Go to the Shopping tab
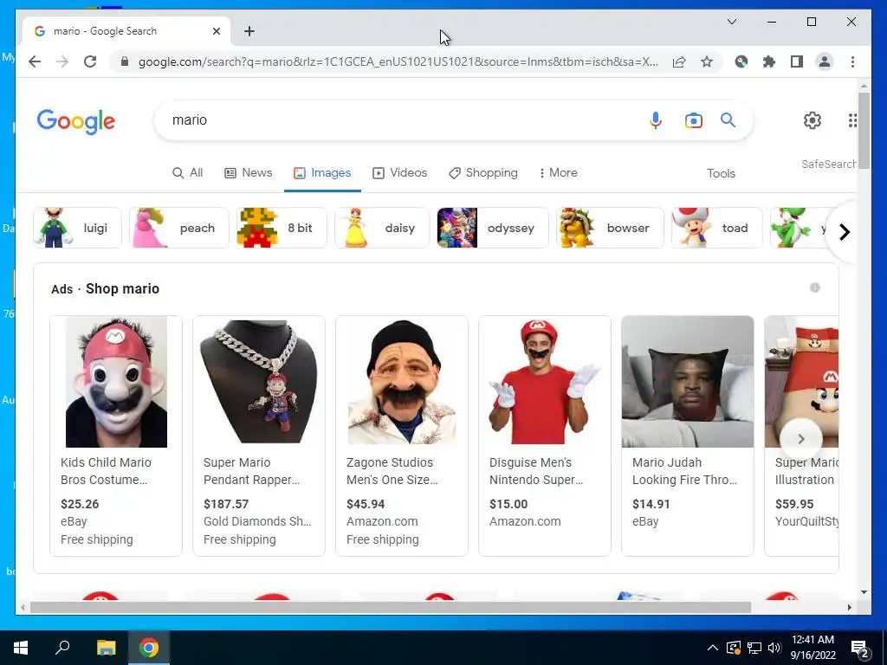The width and height of the screenshot is (887, 665). (483, 173)
